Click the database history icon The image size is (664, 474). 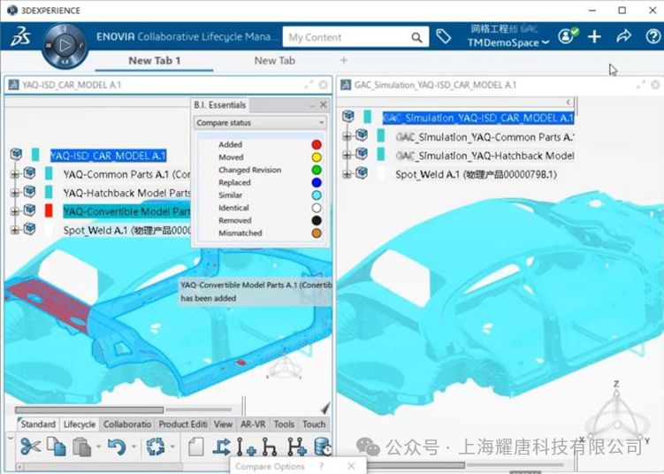(x=323, y=447)
